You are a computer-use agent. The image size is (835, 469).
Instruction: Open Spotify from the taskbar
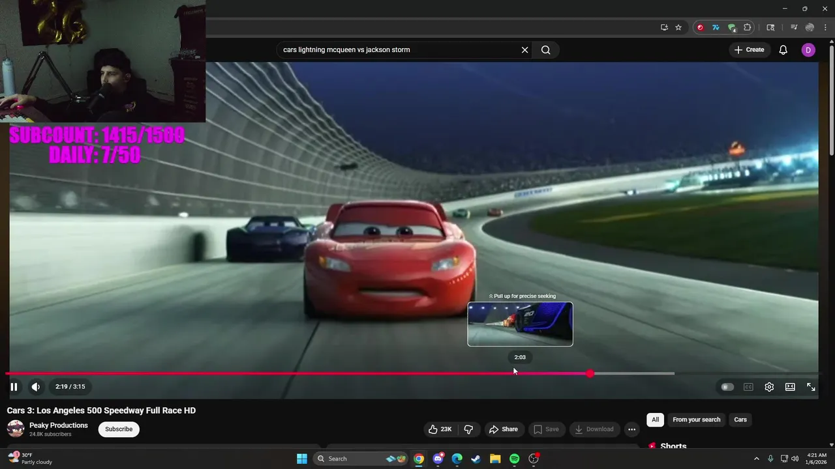(x=514, y=459)
